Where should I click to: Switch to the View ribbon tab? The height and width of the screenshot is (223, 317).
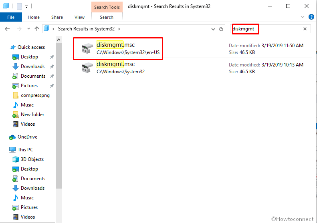click(x=79, y=17)
